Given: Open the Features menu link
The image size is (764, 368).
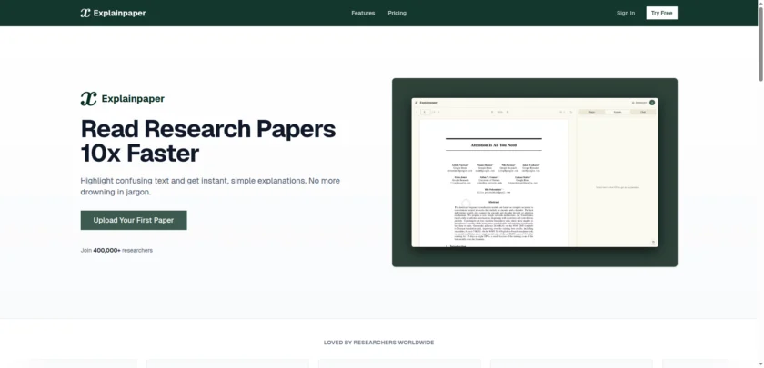Looking at the screenshot, I should click(x=363, y=13).
